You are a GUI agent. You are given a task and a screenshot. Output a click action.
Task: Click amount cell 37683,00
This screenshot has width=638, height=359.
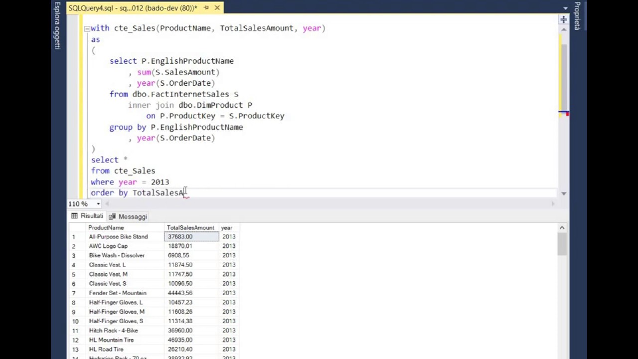192,237
